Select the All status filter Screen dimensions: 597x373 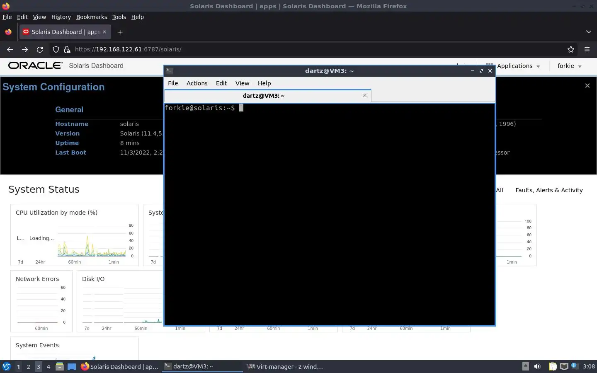tap(500, 190)
